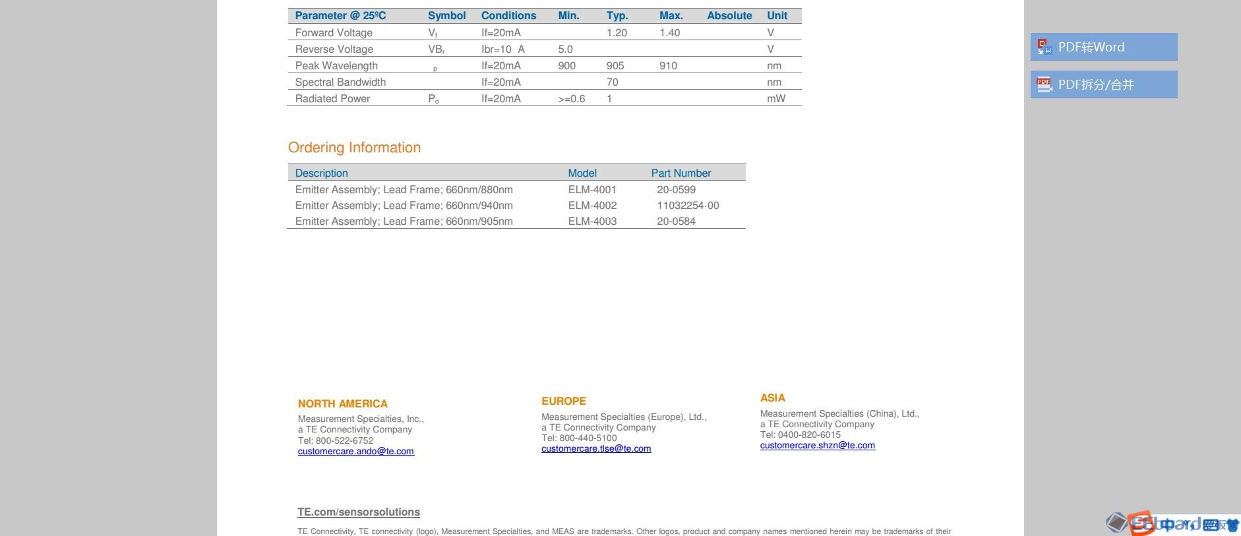This screenshot has width=1241, height=536.
Task: Click the Peak Wavelength parameter label
Action: [x=336, y=66]
